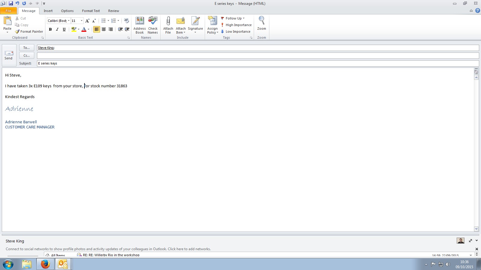Decrease the paragraph indent
This screenshot has height=270, width=481.
pyautogui.click(x=120, y=29)
